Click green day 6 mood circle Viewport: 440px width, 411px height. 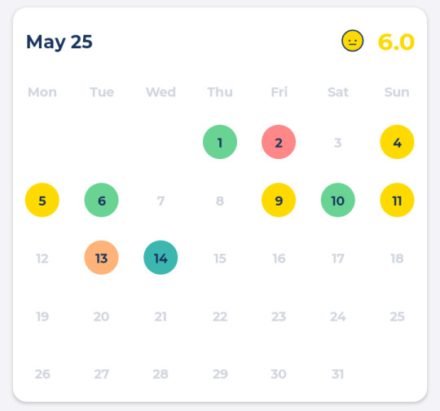pyautogui.click(x=101, y=200)
